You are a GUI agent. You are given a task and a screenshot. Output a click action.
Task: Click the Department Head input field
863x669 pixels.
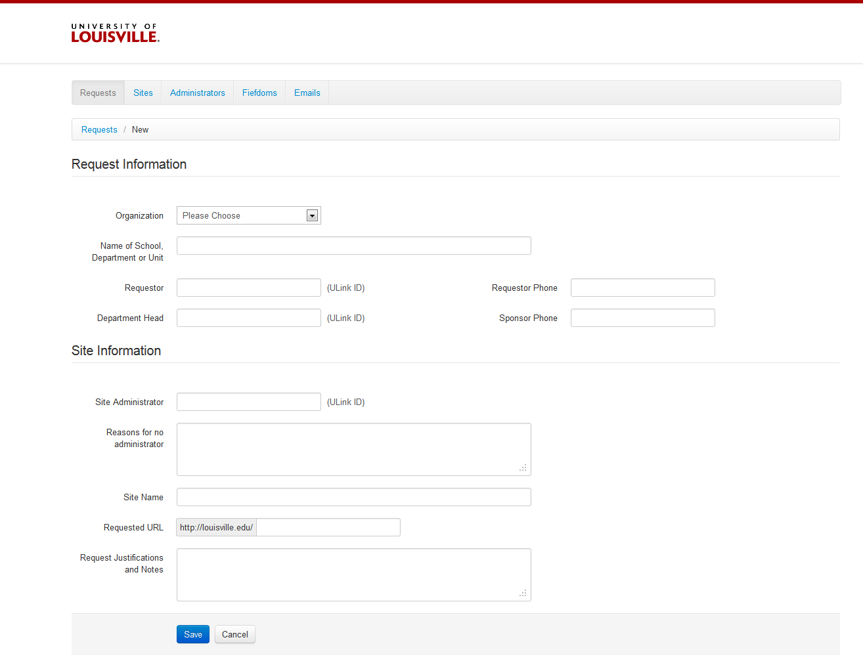[x=248, y=318]
